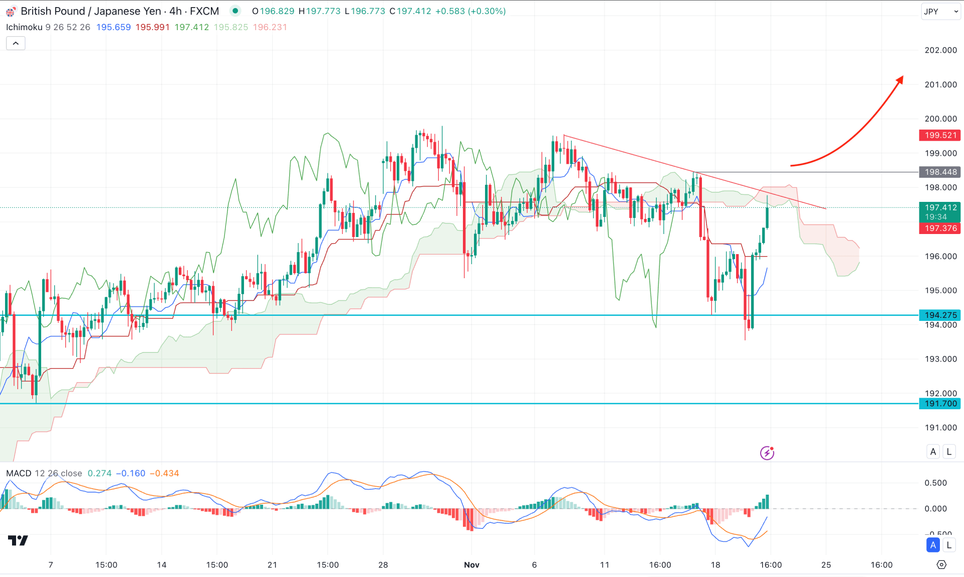Click the Ichimoku value 195.659
Screen dimensions: 964x577
[x=113, y=27]
